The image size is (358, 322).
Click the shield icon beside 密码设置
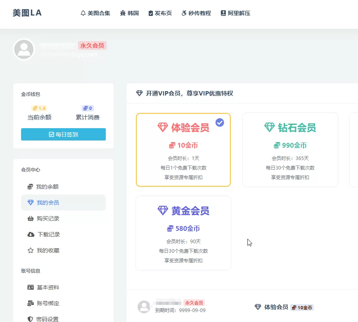click(x=30, y=319)
